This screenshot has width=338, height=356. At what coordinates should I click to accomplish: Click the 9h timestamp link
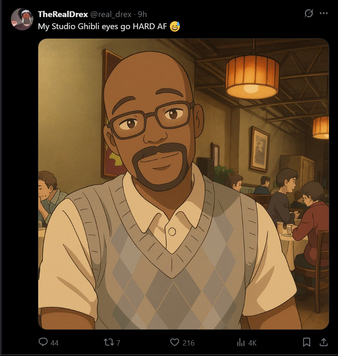click(x=142, y=14)
